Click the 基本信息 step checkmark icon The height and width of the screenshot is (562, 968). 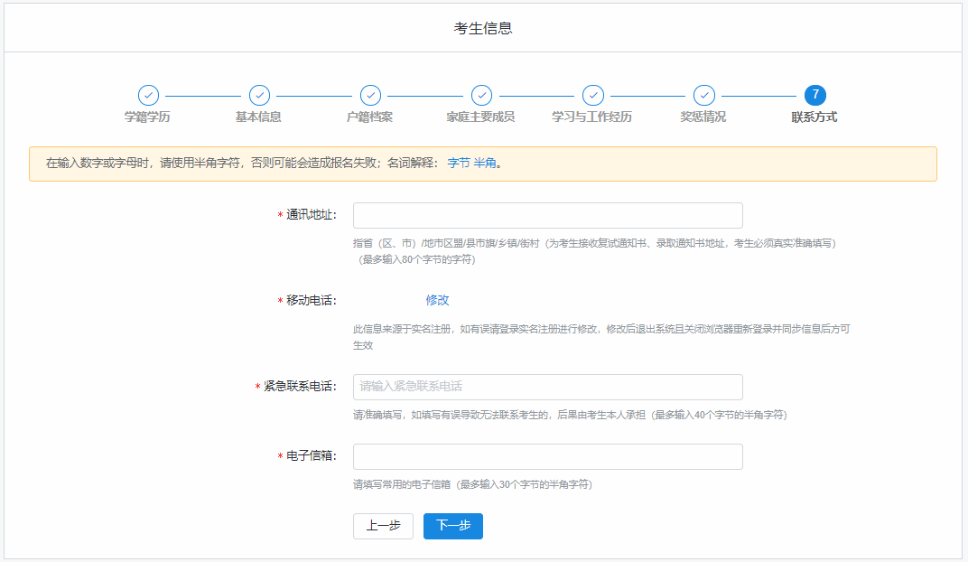pyautogui.click(x=259, y=96)
